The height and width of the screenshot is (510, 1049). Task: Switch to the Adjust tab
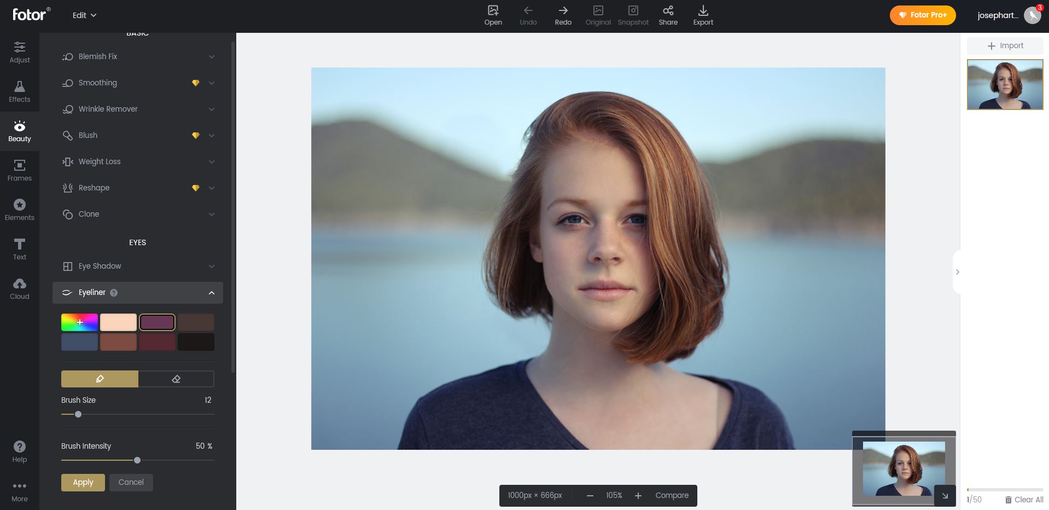(20, 52)
